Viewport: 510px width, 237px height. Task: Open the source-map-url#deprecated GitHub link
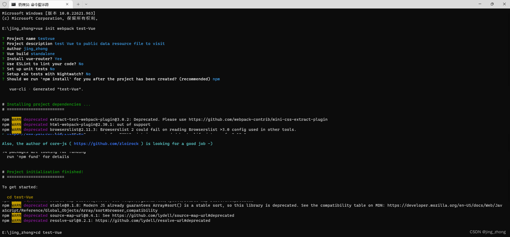coord(173,215)
